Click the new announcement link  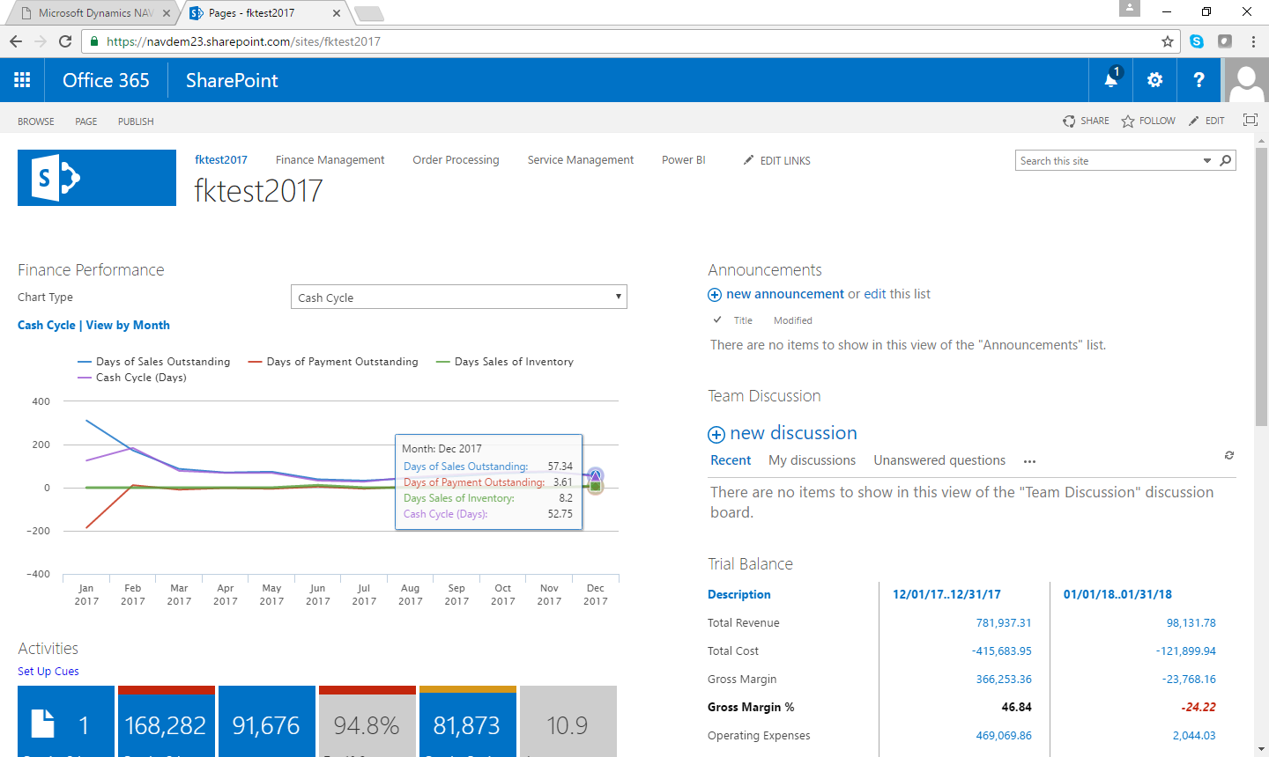point(784,294)
